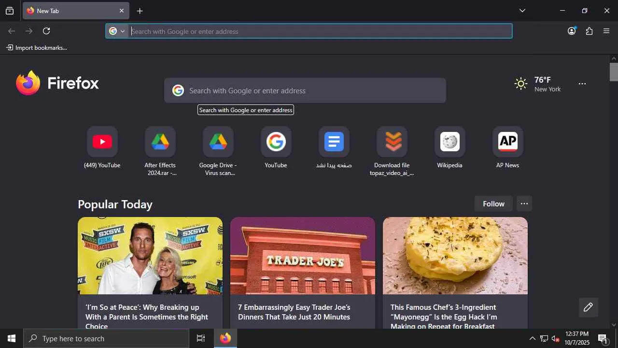
Task: Open the (449) YouTube shortcut tile
Action: click(x=102, y=148)
